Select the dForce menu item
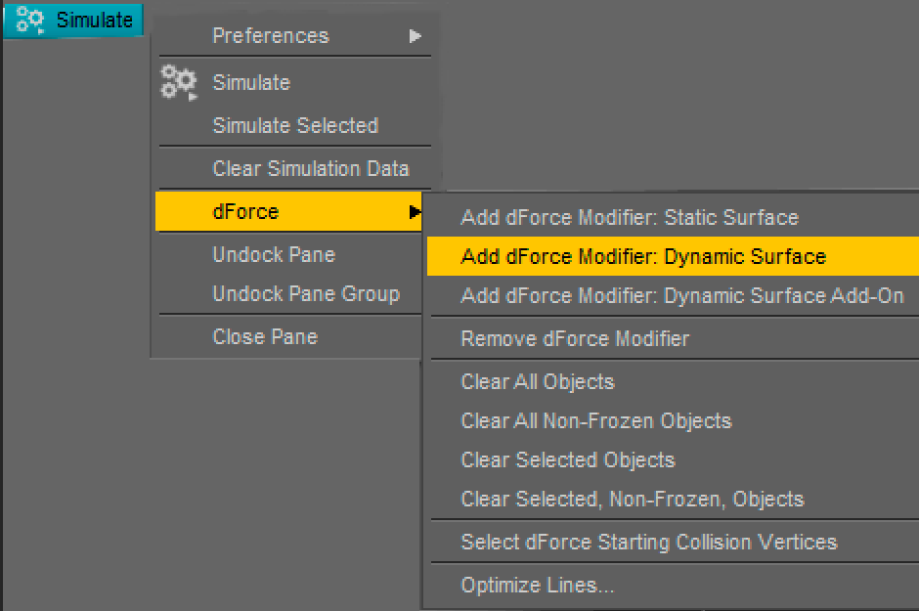The image size is (919, 611). (x=288, y=211)
